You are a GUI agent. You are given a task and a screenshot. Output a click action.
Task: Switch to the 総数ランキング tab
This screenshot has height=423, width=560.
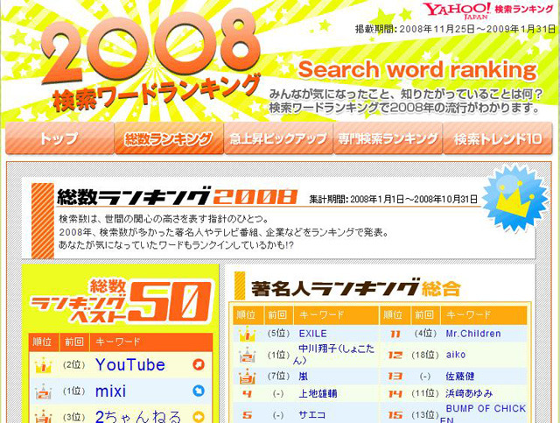click(169, 138)
